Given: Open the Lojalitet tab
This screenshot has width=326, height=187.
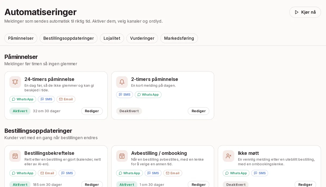Looking at the screenshot, I should 112,38.
